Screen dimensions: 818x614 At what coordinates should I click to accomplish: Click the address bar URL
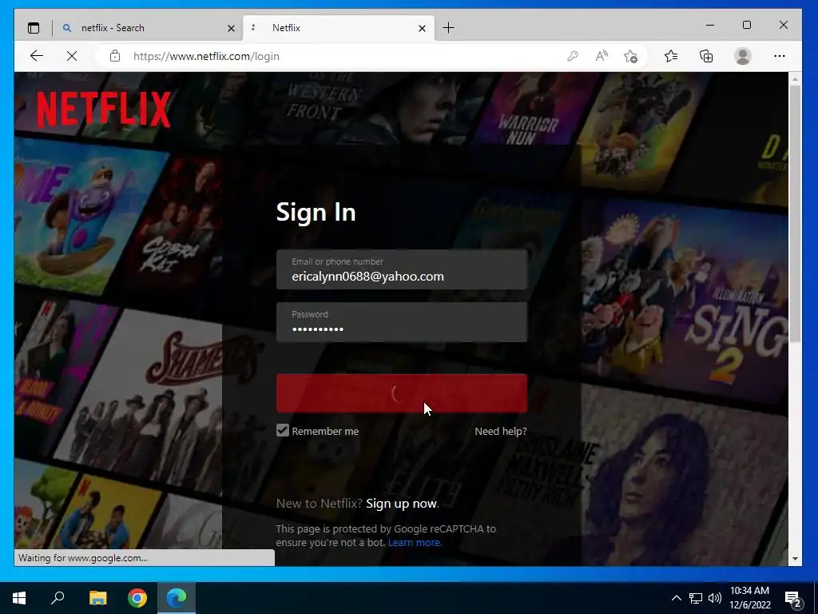[x=207, y=57]
